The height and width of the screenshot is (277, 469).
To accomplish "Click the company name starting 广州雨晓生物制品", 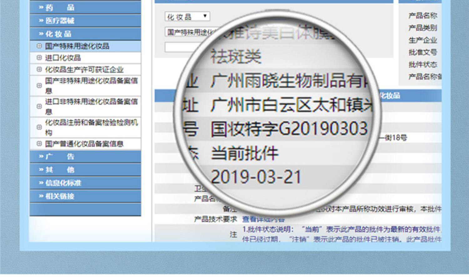I will 289,80.
